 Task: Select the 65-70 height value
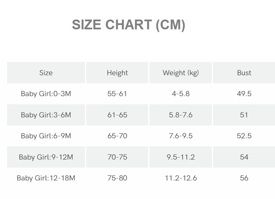point(117,136)
